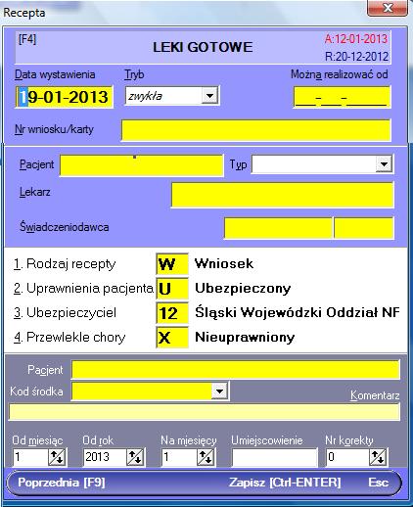
Task: Click the Od rok spinner arrows
Action: 135,457
